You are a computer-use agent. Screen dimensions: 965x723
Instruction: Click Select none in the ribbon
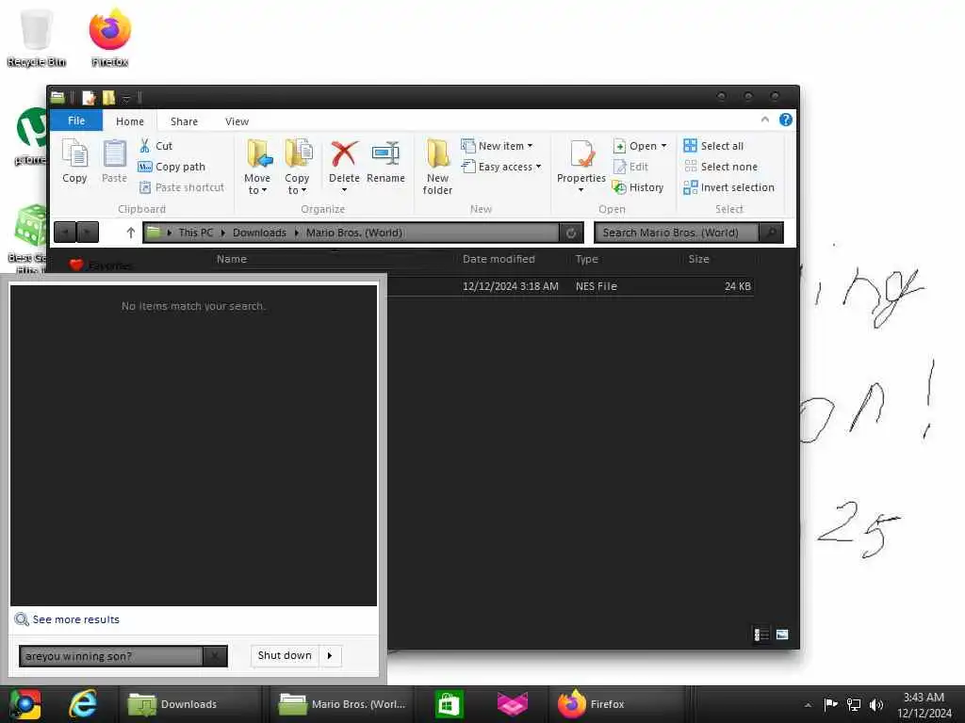click(721, 167)
